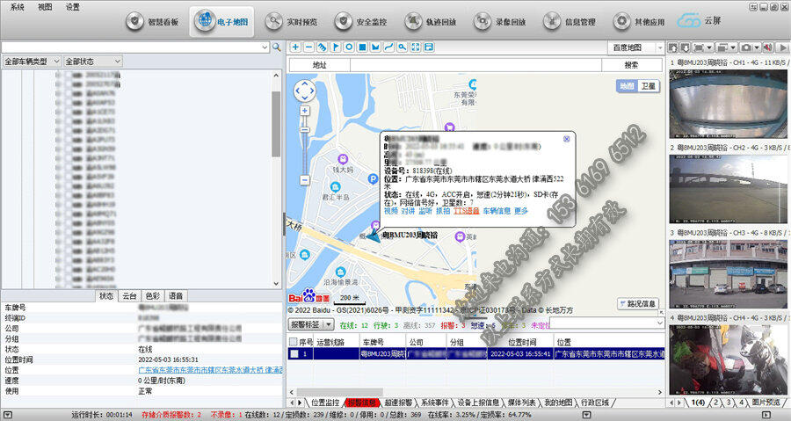Switch map to 卫星 satellite view
This screenshot has height=421, width=791.
(x=648, y=86)
